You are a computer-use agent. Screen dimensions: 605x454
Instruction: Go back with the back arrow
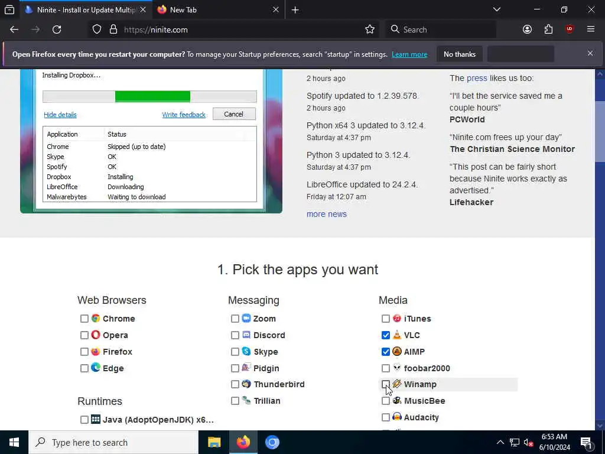14,30
